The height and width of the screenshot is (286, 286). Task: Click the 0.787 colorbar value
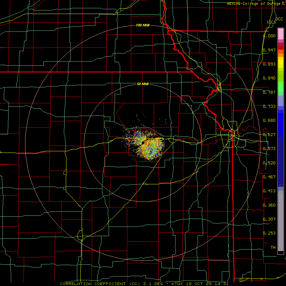click(x=269, y=92)
